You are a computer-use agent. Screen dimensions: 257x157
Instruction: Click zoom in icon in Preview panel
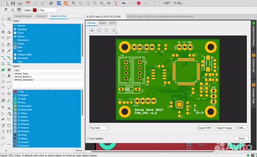click(100, 31)
